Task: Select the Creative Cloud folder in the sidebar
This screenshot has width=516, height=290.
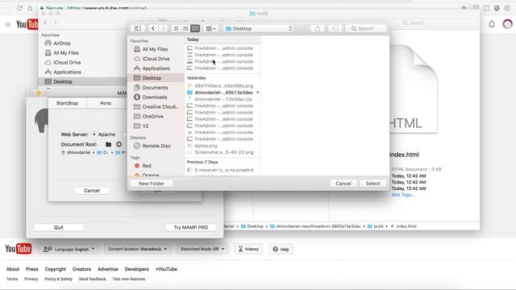Action: point(160,107)
